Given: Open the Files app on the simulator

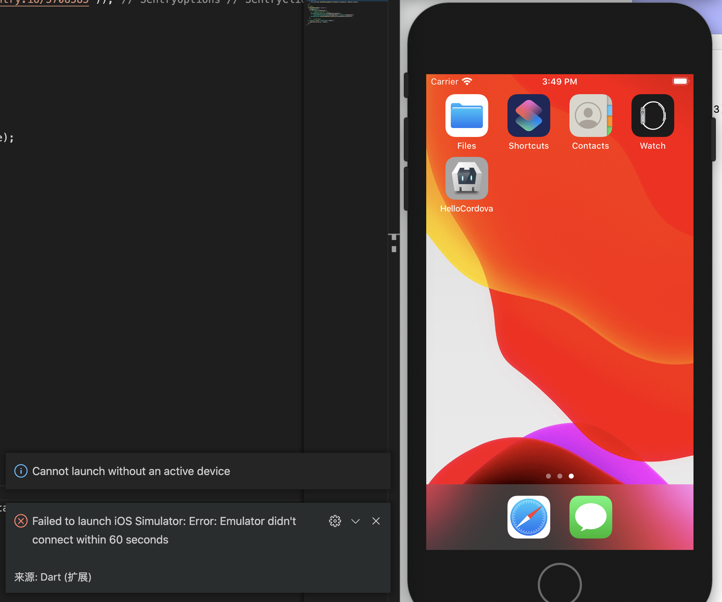Looking at the screenshot, I should 467,116.
